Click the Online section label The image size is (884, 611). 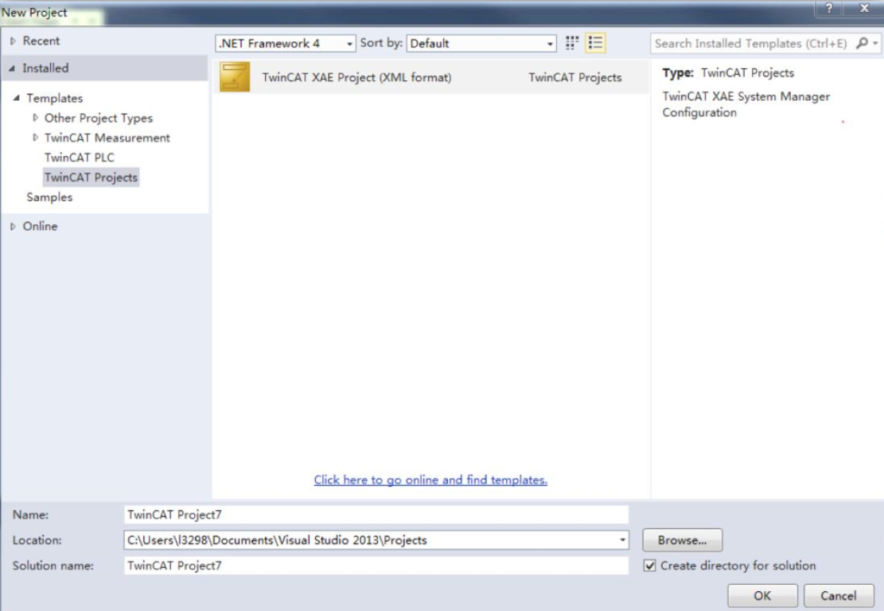40,227
